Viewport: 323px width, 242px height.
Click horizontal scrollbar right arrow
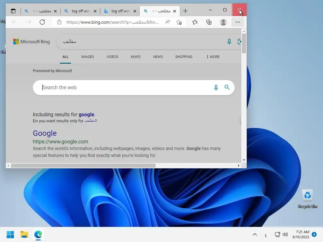(x=238, y=165)
